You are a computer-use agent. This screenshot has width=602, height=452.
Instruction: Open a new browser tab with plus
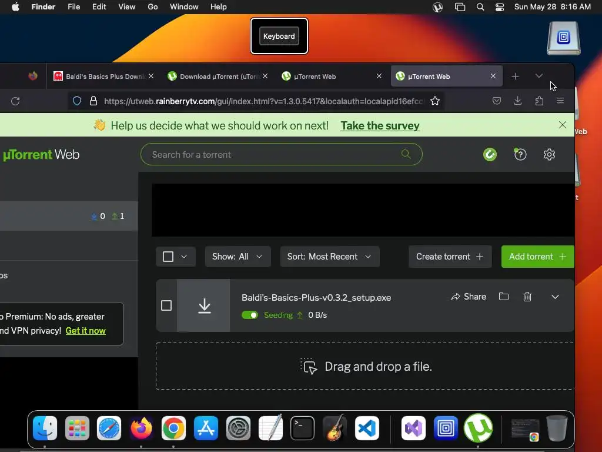coord(515,76)
